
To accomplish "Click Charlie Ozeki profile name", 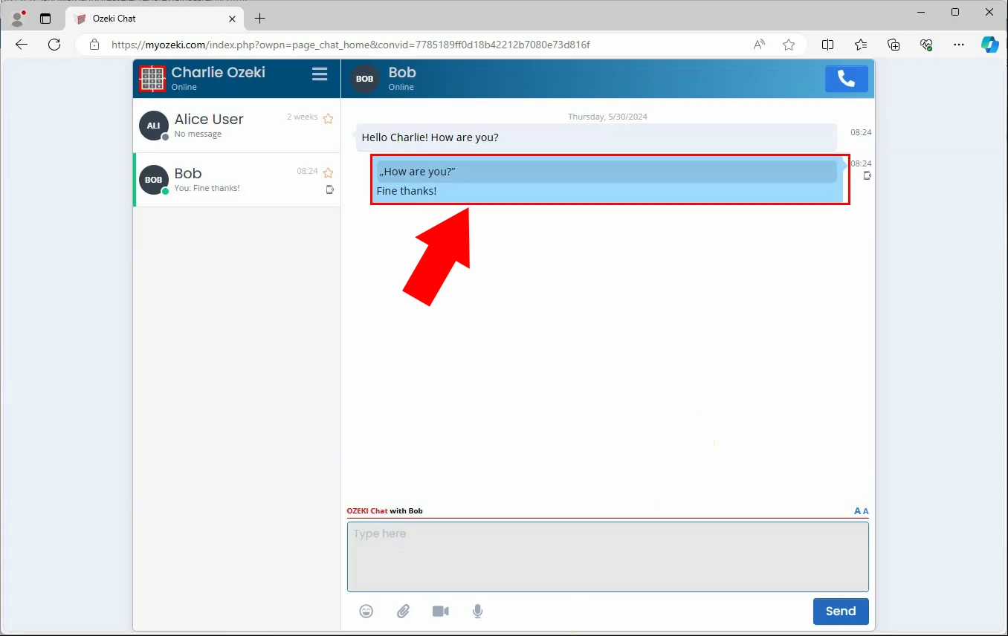I will (x=218, y=72).
